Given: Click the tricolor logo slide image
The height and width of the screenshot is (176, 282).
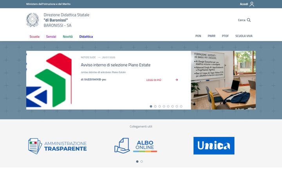Looking at the screenshot, I should [49, 80].
